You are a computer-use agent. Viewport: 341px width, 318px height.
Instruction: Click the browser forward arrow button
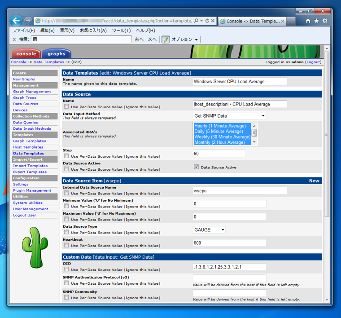click(28, 21)
